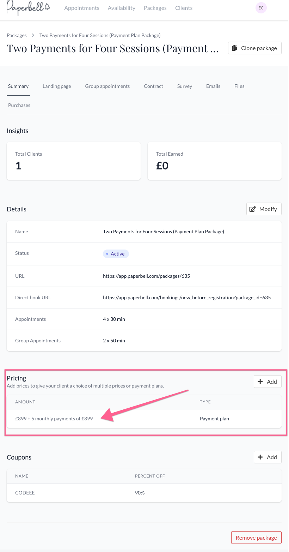Open the Contract tab
This screenshot has height=552, width=289.
[153, 86]
